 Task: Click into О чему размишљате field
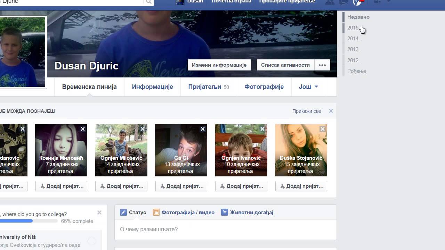click(x=226, y=230)
